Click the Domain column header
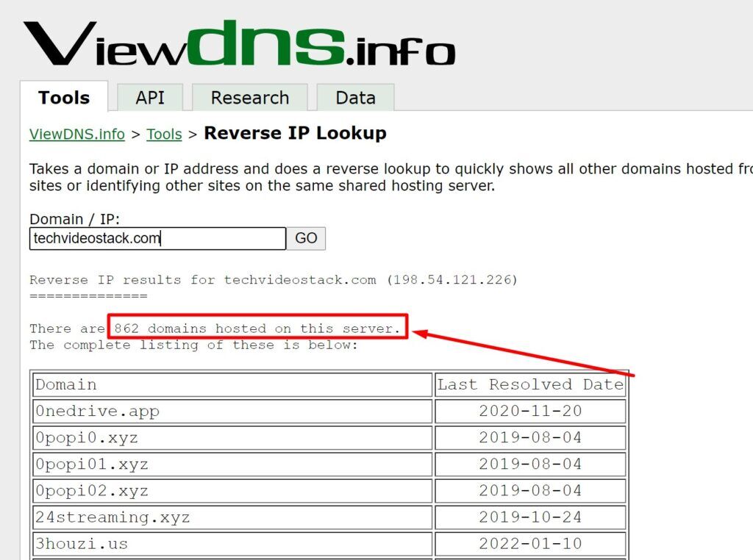The height and width of the screenshot is (560, 753). [233, 385]
